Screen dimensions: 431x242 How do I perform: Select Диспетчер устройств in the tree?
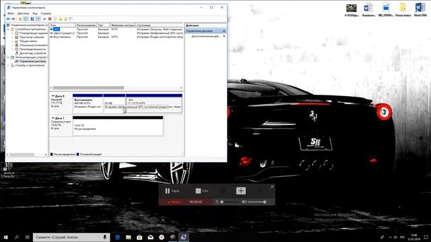tap(30, 53)
